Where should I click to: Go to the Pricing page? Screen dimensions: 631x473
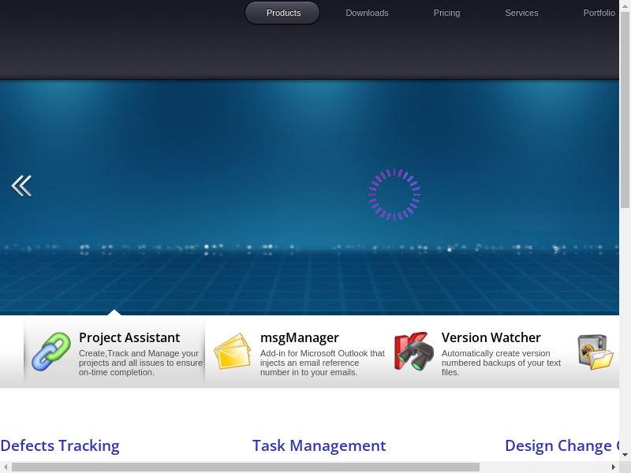446,13
